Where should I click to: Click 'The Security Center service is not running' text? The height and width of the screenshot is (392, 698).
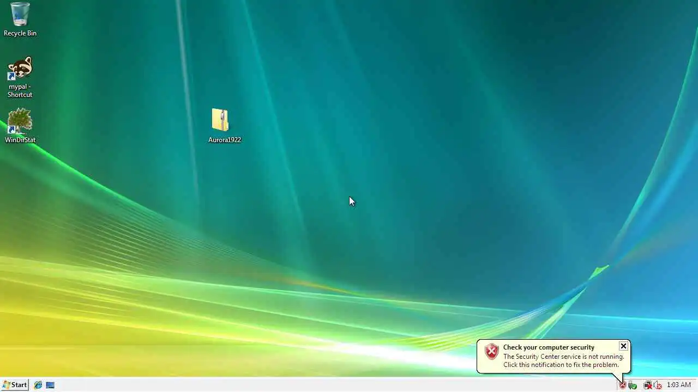[x=563, y=357]
